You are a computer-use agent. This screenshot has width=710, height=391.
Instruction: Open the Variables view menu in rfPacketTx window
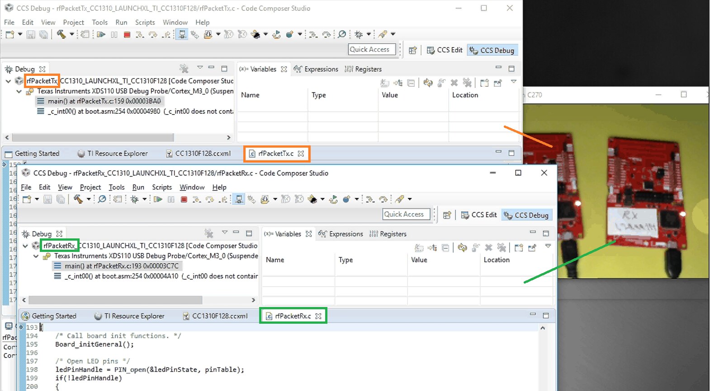click(x=514, y=81)
